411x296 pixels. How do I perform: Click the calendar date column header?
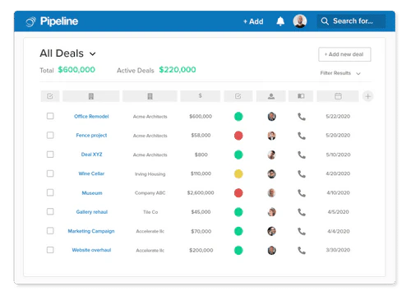click(x=338, y=96)
